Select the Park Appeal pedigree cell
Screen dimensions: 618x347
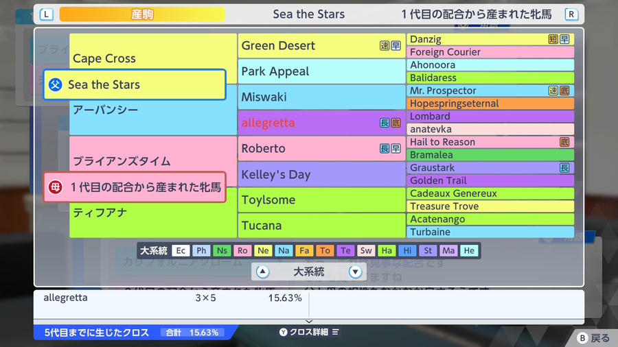click(321, 71)
